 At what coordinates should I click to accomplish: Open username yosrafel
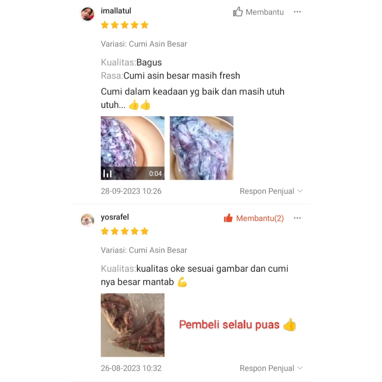(x=115, y=217)
